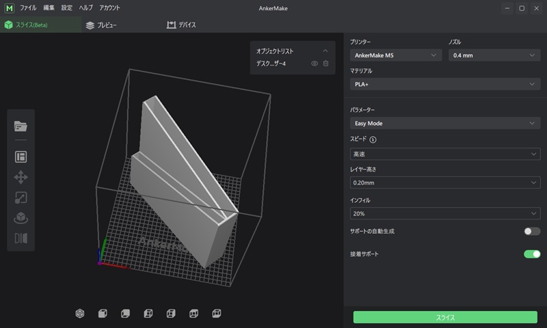
Task: Select the Mirror tool in left toolbar
Action: [21, 238]
